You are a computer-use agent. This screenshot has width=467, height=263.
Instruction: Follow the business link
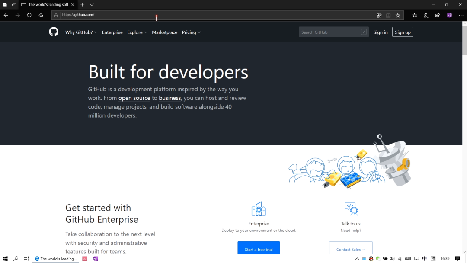click(170, 98)
